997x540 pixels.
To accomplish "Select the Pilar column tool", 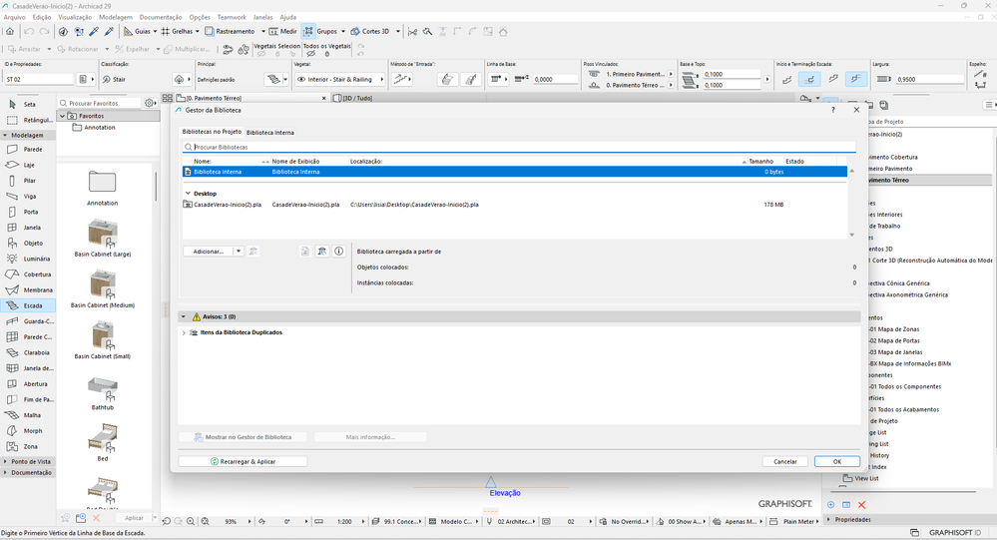I will pyautogui.click(x=27, y=181).
